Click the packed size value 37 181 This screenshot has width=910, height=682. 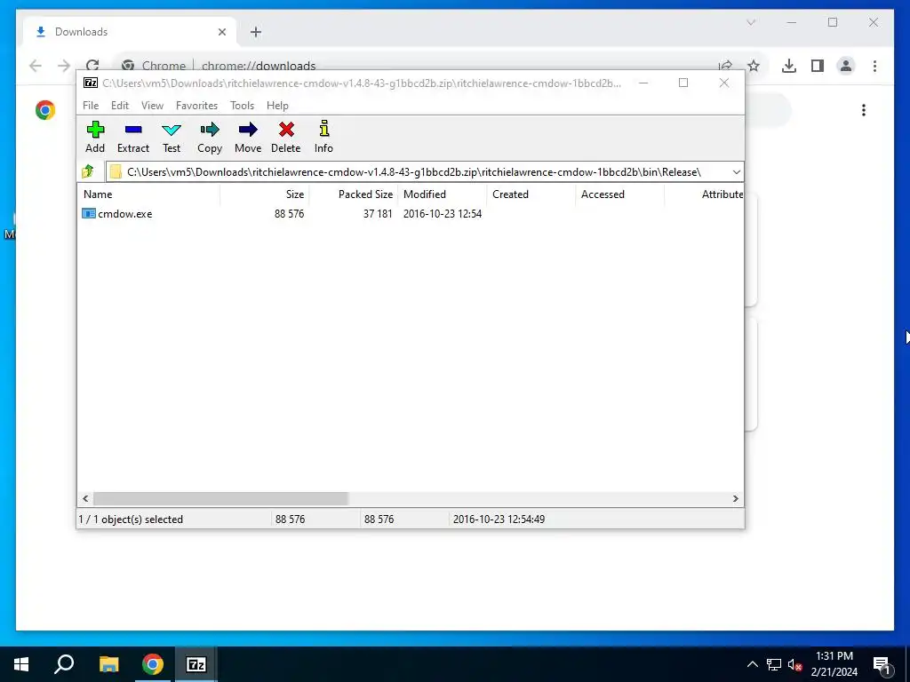point(378,213)
